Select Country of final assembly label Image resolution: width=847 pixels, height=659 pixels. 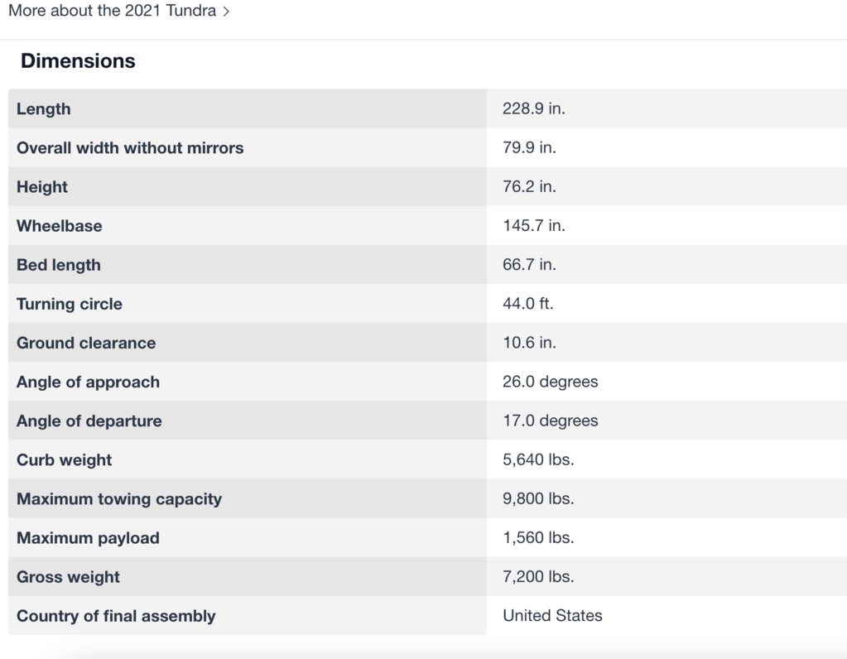click(x=116, y=616)
